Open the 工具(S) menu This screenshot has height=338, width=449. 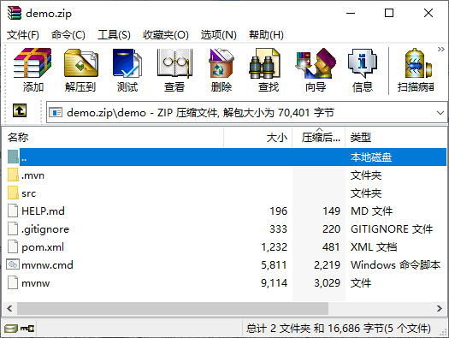(x=114, y=35)
